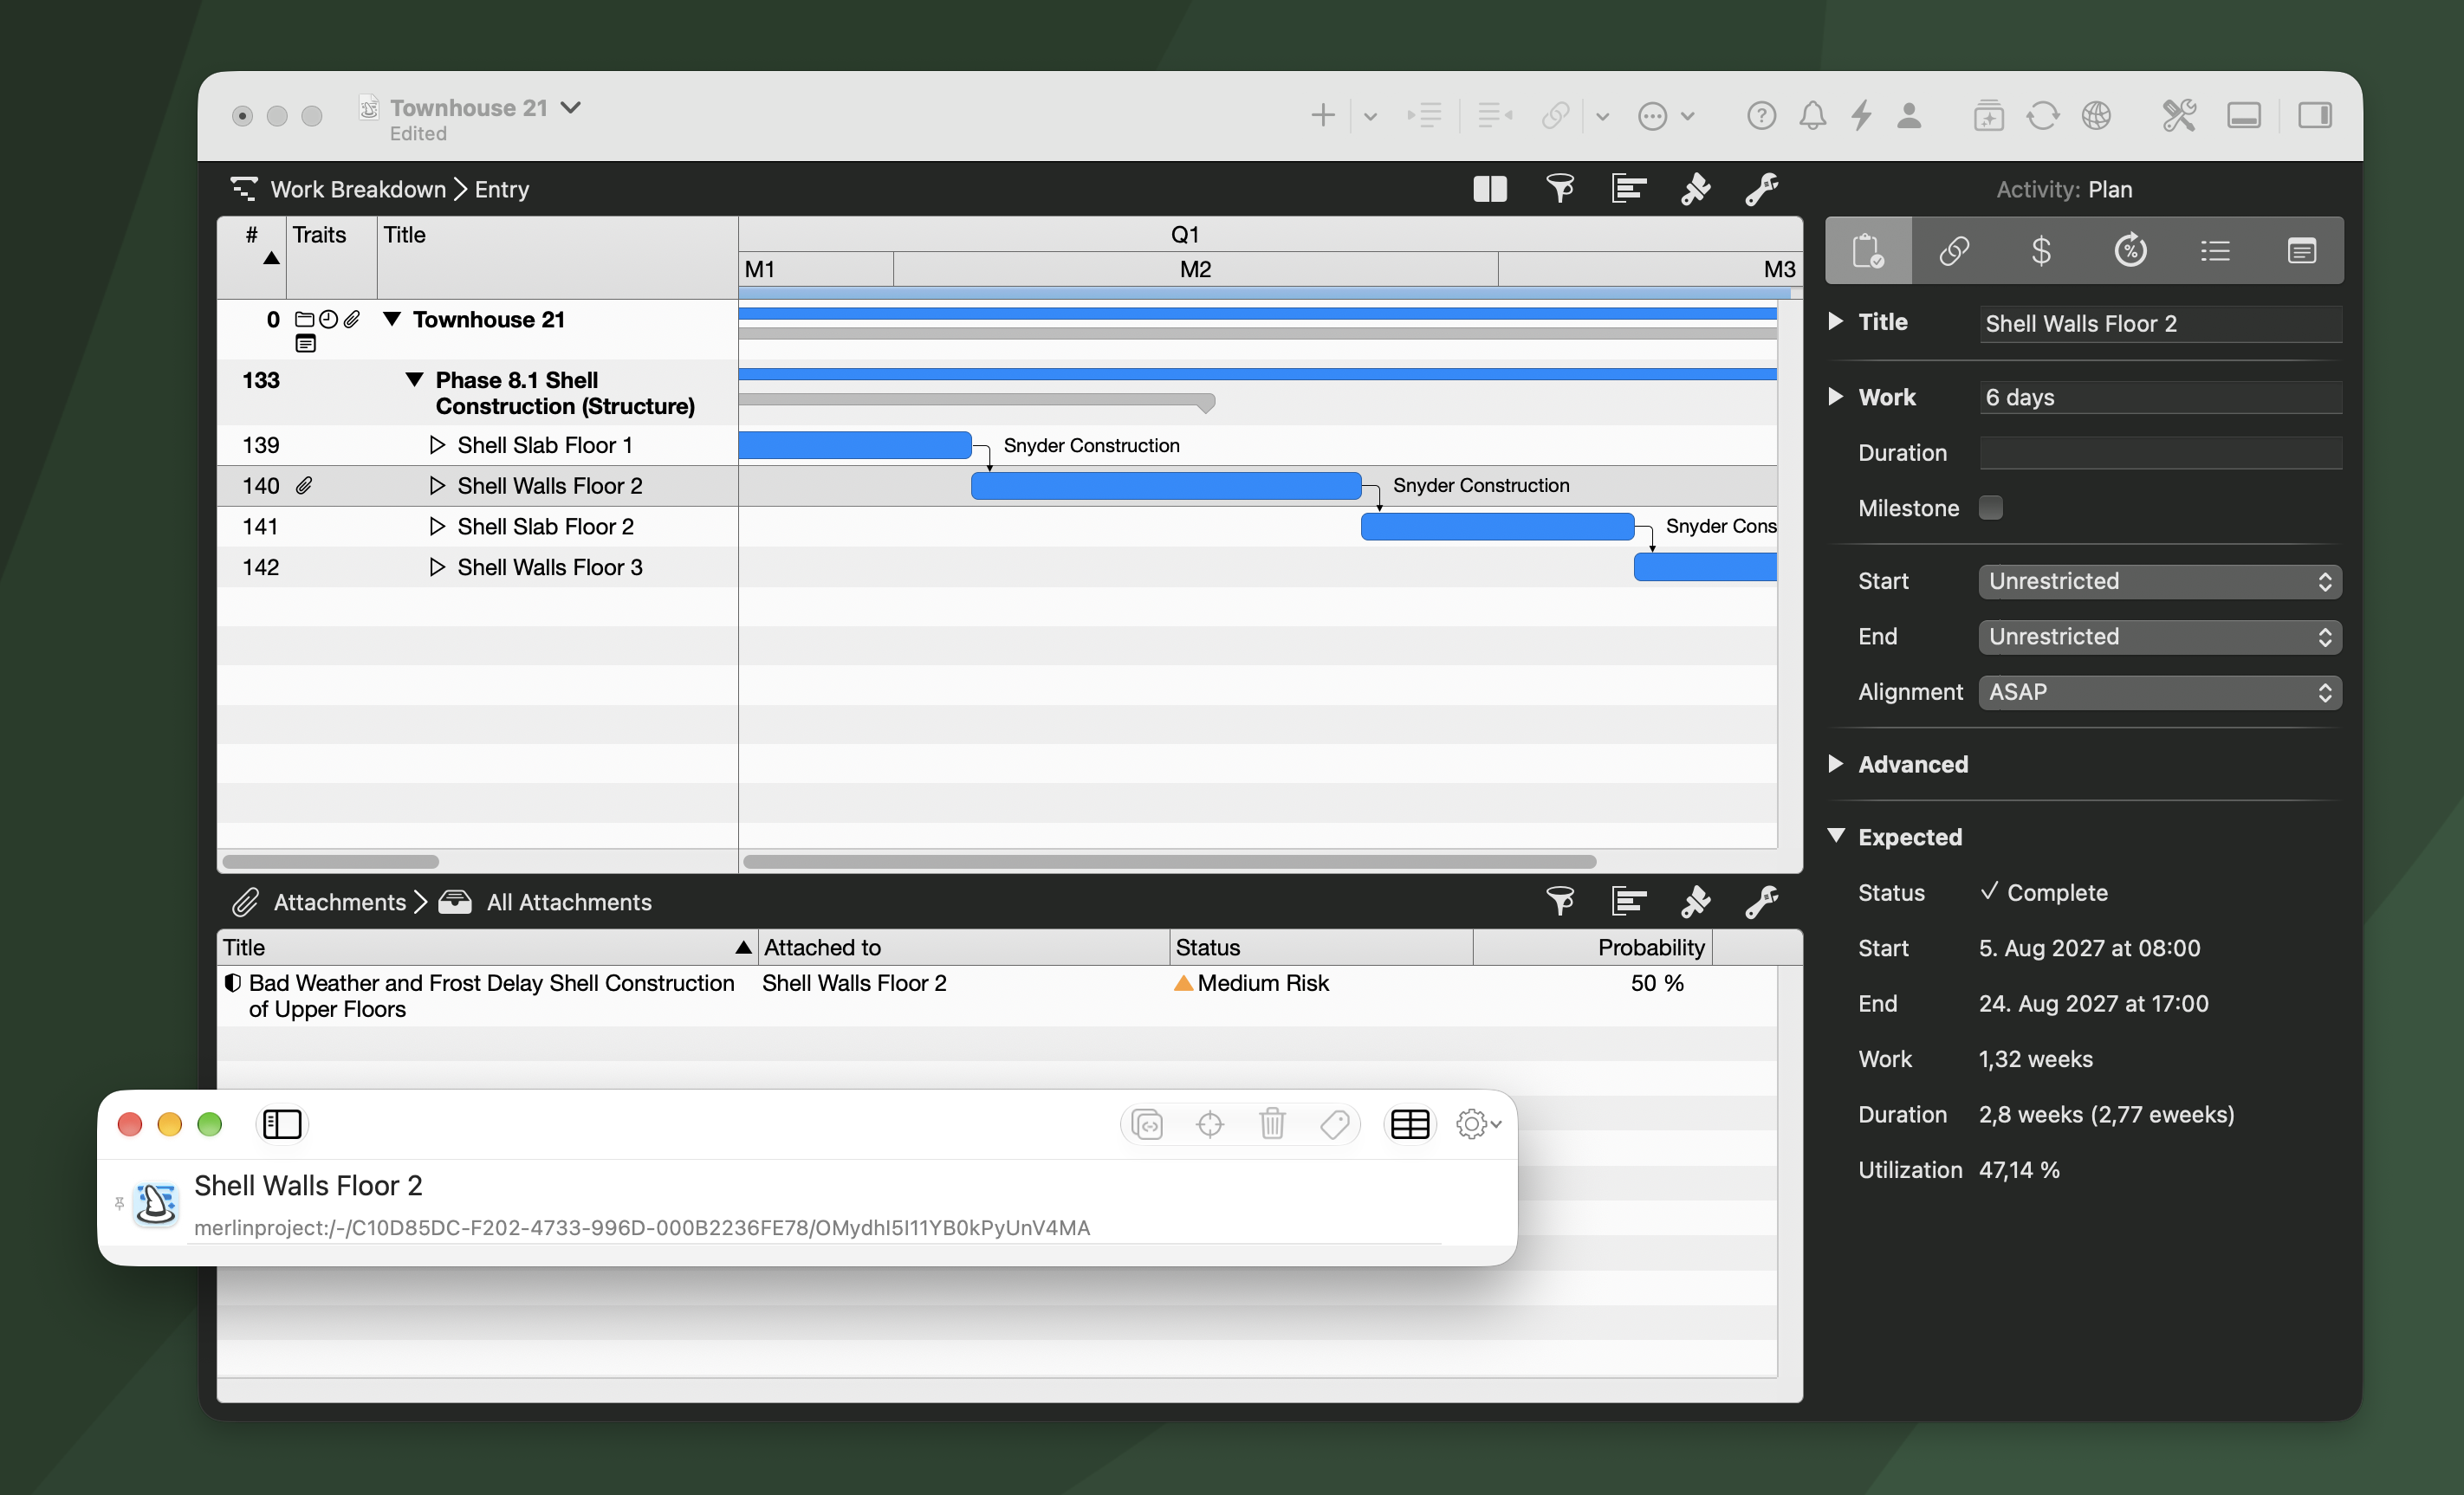2464x1495 pixels.
Task: Toggle the right inspector panel toolbar button
Action: pyautogui.click(x=2314, y=116)
